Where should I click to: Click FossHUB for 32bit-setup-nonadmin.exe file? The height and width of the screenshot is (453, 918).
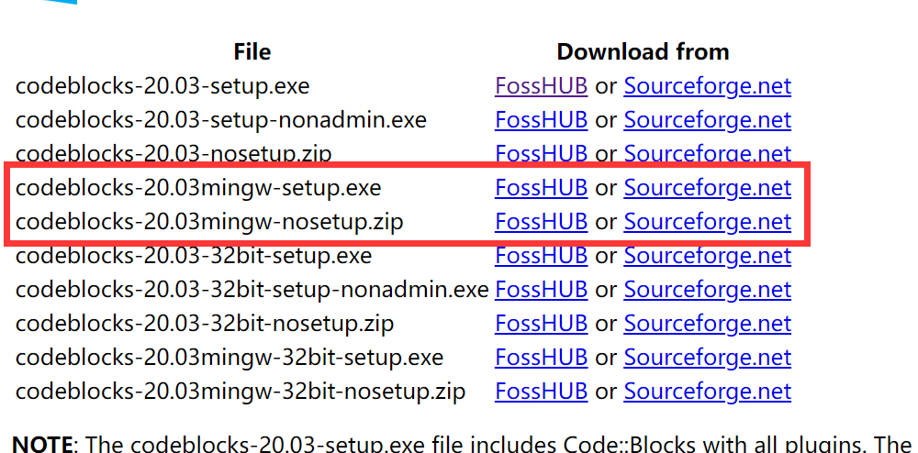[541, 290]
